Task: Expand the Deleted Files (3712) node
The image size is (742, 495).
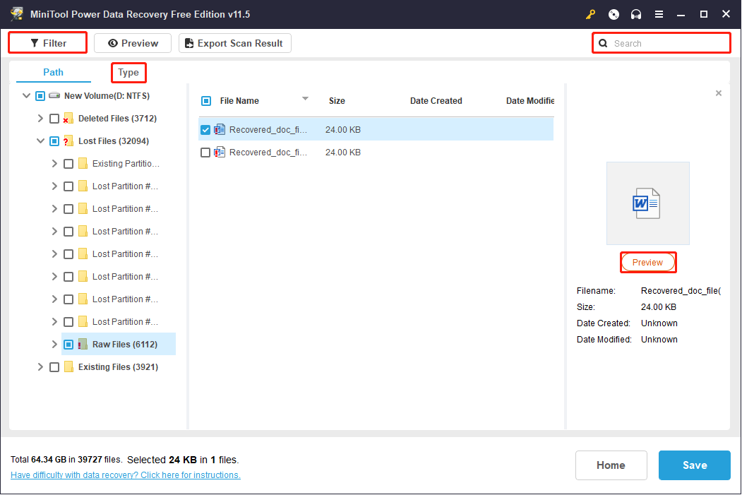Action: click(40, 119)
